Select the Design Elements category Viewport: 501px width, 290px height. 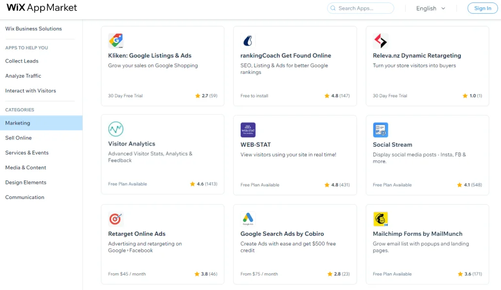[25, 182]
